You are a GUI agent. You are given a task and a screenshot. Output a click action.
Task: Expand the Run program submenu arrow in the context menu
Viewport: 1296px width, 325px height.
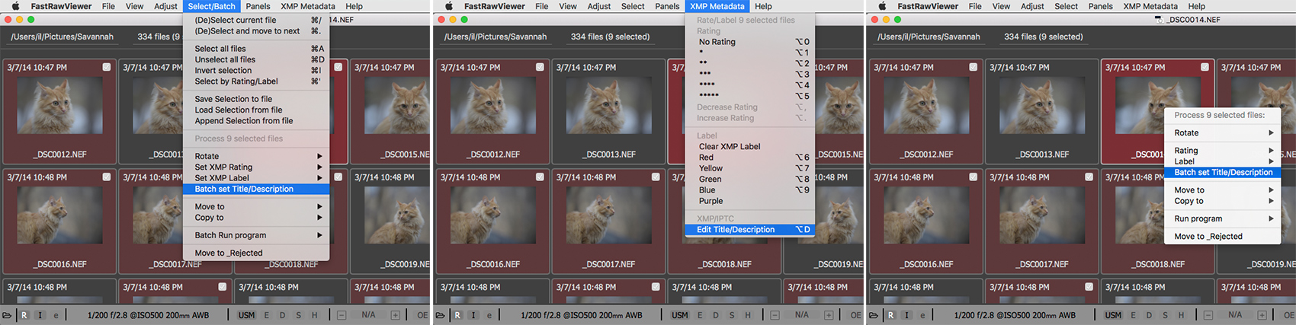click(x=1271, y=218)
